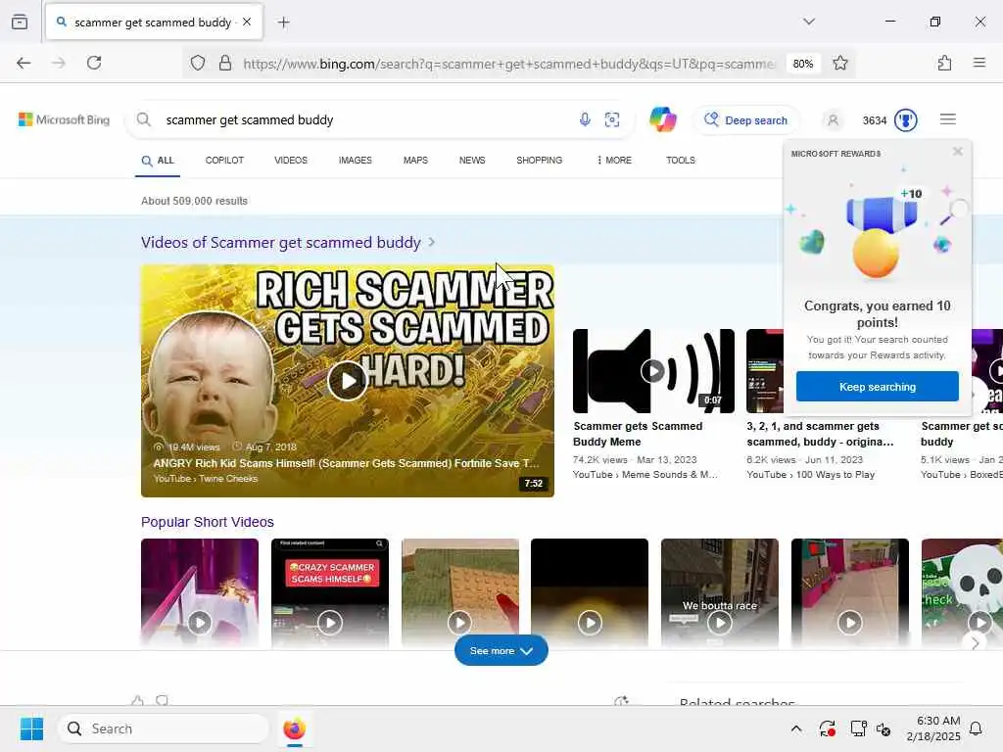Open Firefox extensions puzzle icon

coord(944,63)
